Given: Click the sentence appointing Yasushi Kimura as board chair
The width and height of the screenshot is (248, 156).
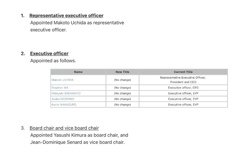Looking at the screenshot, I should (79, 135).
